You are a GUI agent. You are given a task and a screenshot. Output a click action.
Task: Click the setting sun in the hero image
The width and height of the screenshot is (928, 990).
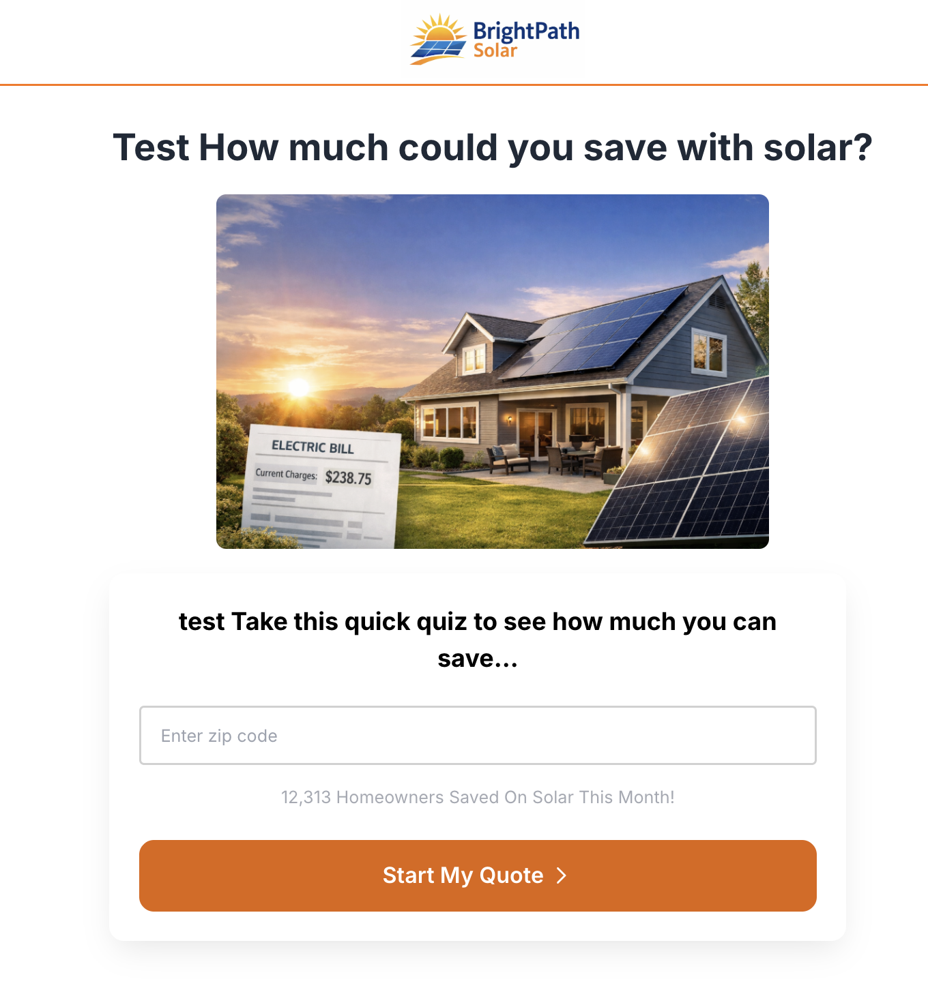[x=299, y=387]
